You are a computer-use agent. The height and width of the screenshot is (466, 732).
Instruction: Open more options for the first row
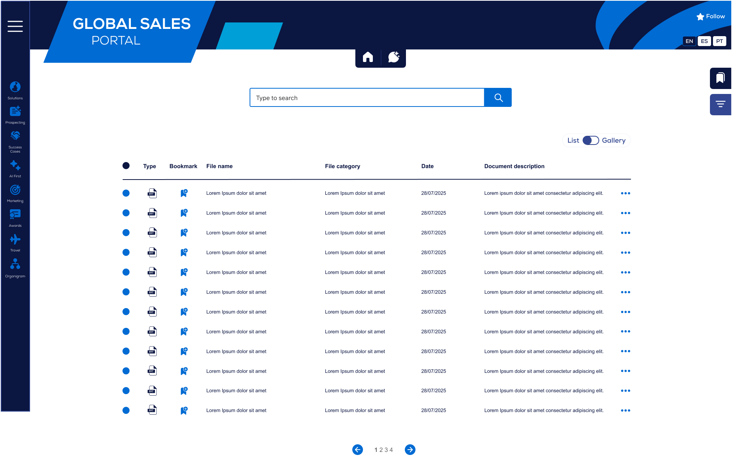click(x=625, y=193)
